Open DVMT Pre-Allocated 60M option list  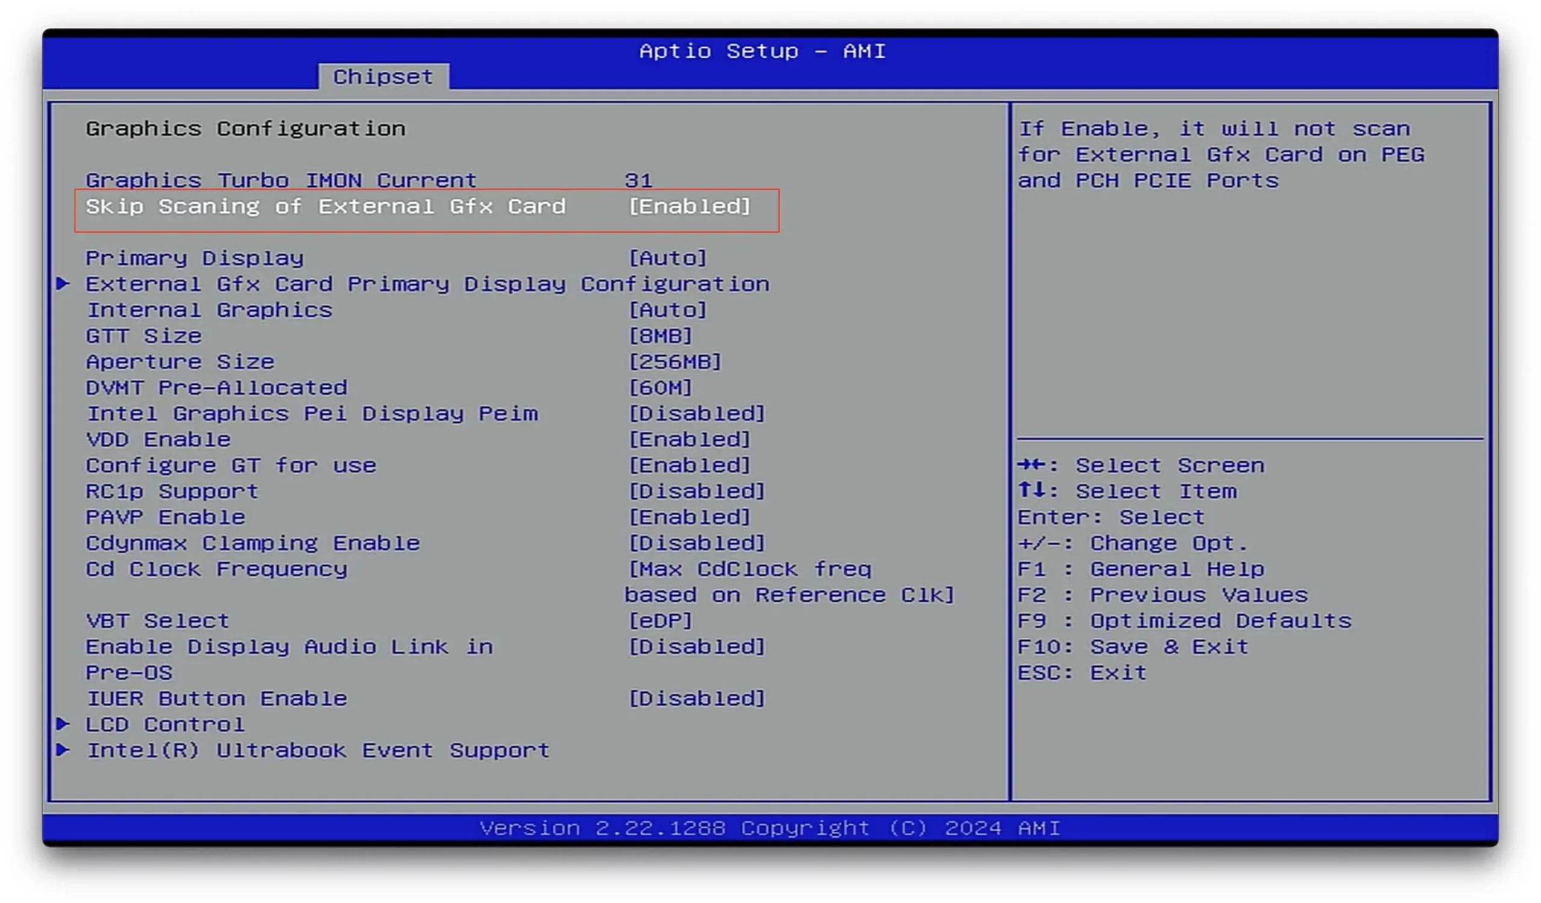tap(660, 387)
